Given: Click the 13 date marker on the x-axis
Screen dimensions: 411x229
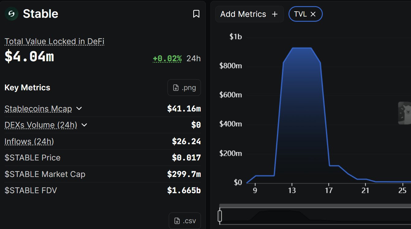Looking at the screenshot, I should tap(292, 191).
